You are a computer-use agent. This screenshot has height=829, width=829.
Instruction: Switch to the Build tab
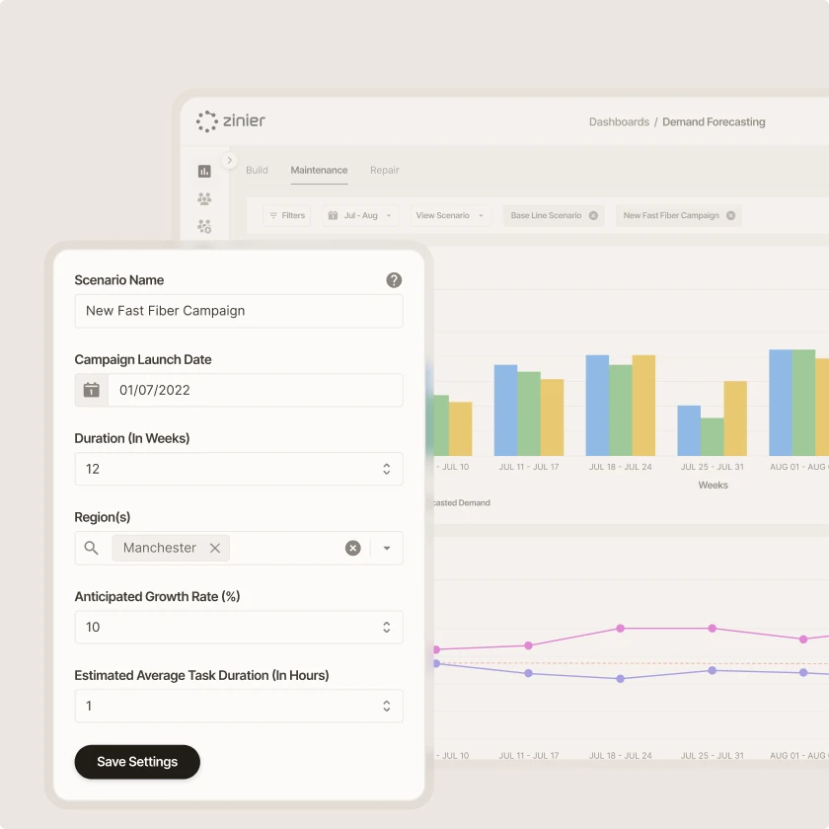(257, 170)
